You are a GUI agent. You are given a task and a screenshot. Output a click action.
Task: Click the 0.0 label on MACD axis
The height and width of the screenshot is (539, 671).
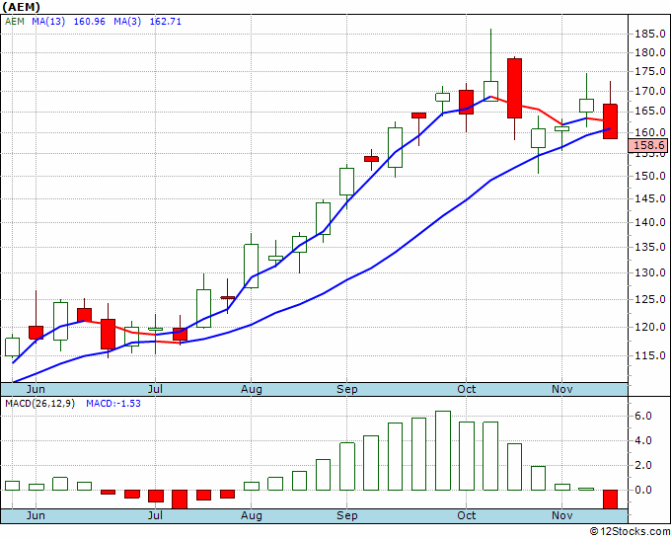(643, 490)
